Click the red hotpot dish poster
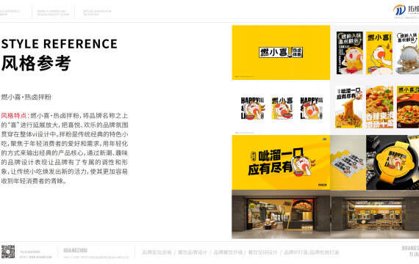 pyautogui.click(x=408, y=106)
